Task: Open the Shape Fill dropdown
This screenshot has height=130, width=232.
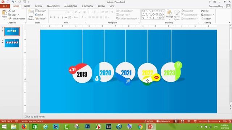Action: [188, 11]
